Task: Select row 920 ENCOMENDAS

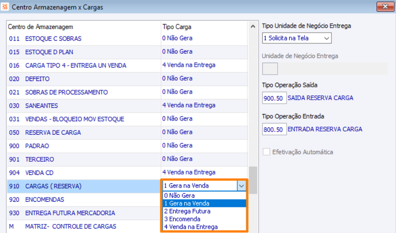Action: (84, 199)
